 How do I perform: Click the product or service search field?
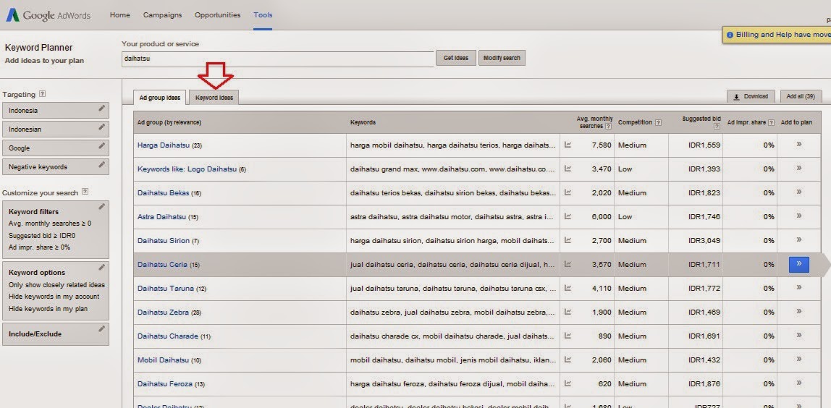278,59
